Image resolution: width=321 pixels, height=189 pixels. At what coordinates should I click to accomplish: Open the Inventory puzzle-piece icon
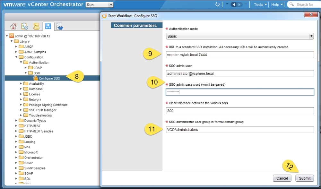coord(59,26)
